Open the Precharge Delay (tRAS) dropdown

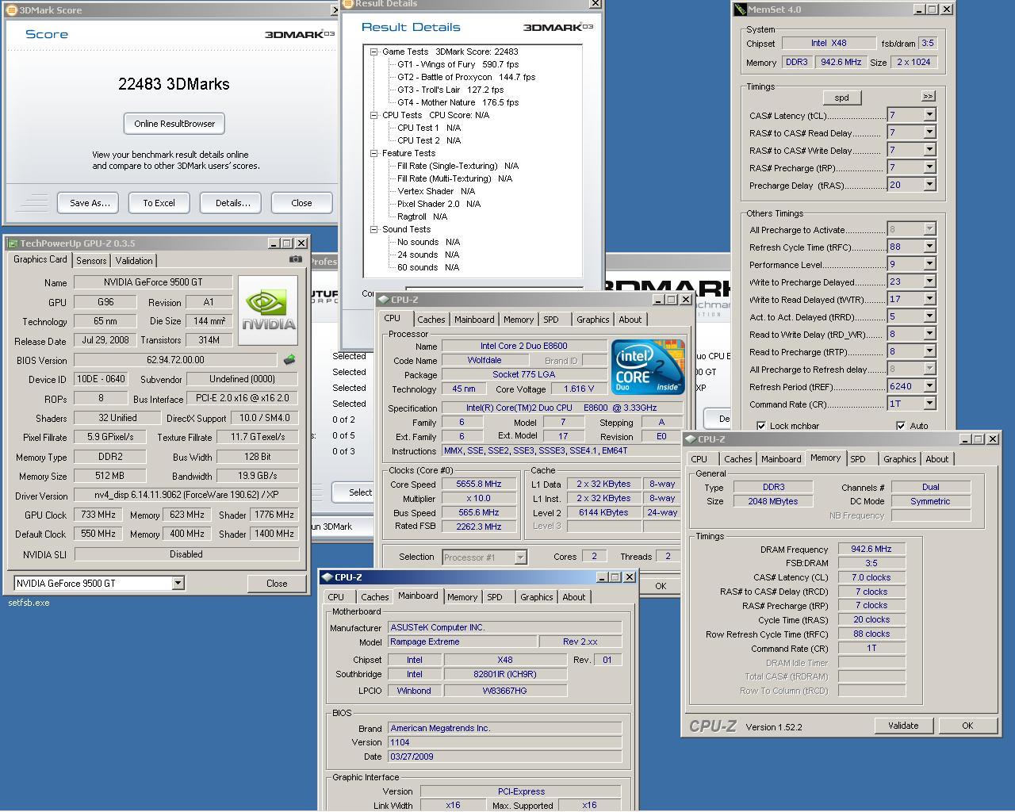click(929, 185)
